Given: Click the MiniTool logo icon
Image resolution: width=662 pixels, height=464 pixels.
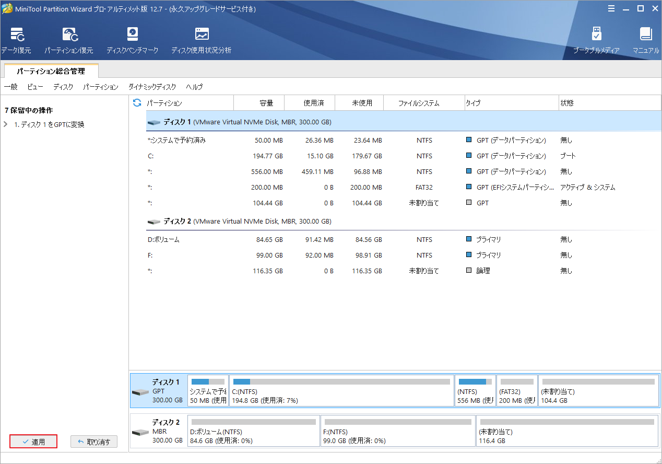Looking at the screenshot, I should [x=7, y=8].
